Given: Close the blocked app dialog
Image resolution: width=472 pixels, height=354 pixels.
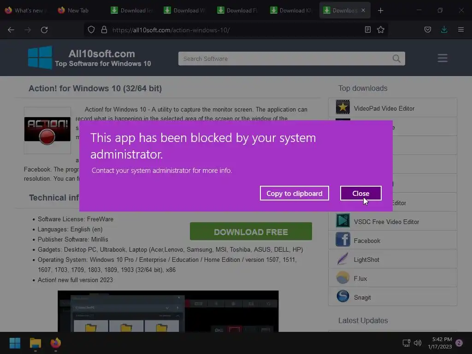Looking at the screenshot, I should (360, 193).
